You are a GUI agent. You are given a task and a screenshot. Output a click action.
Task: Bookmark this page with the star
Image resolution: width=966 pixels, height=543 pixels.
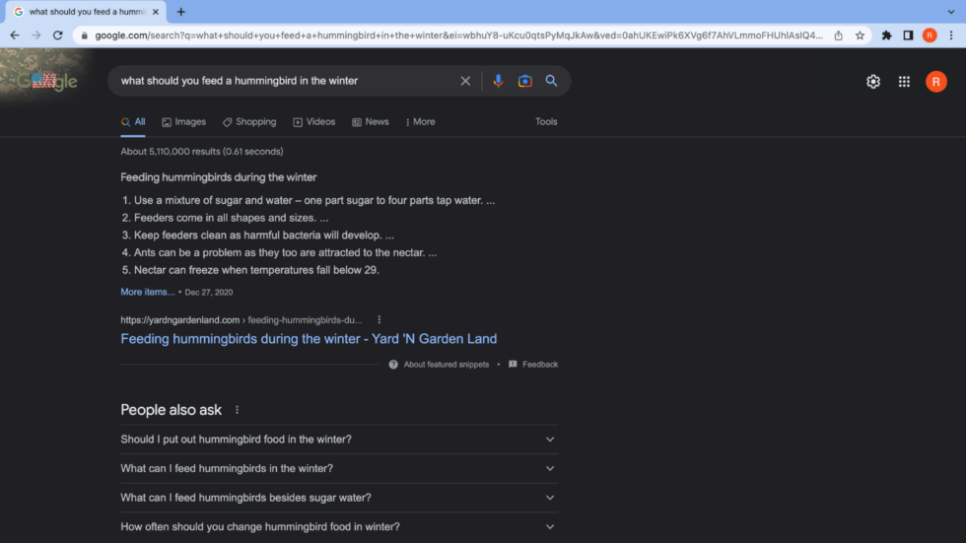(x=860, y=35)
